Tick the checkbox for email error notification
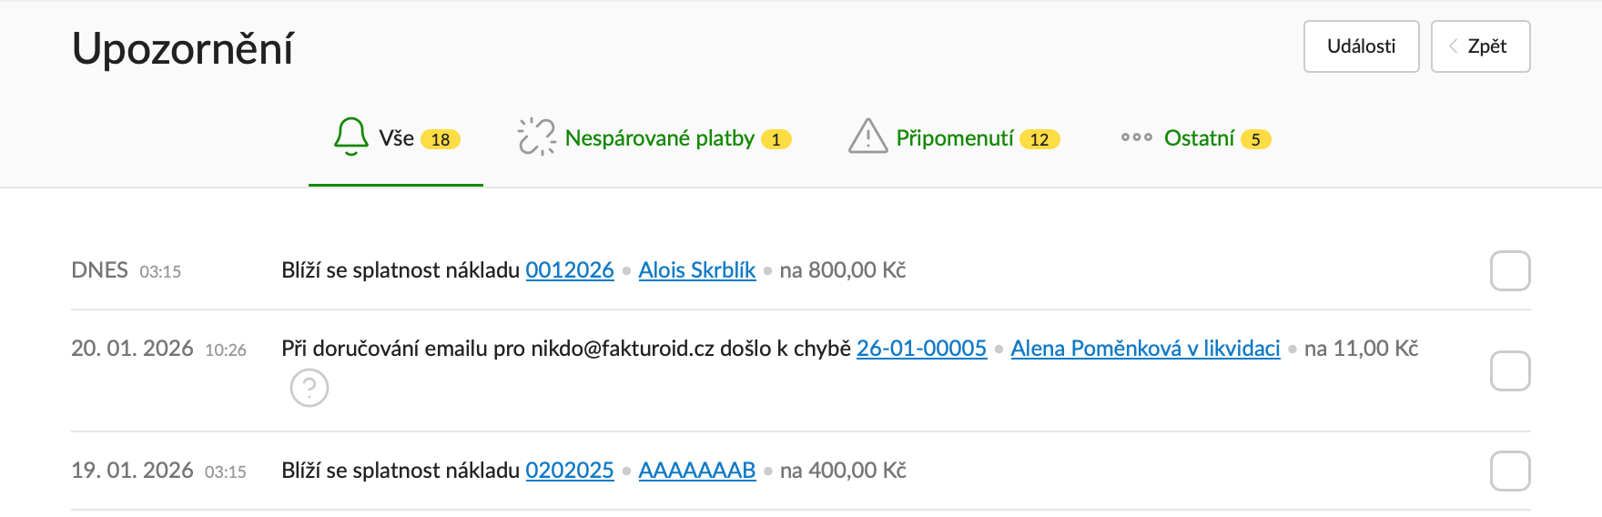The width and height of the screenshot is (1602, 517). [x=1509, y=371]
